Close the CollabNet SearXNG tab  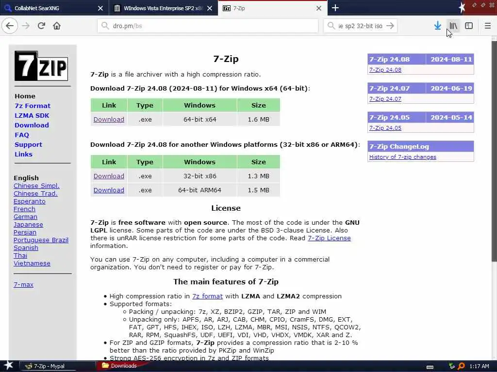point(100,8)
